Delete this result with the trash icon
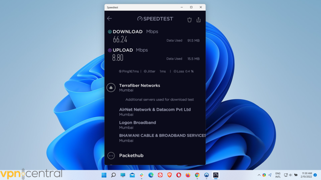Screen dimensions: 321x180 tap(189, 20)
